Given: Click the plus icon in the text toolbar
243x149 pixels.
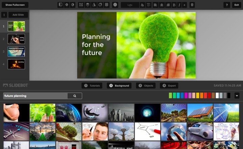Looking at the screenshot, I should (x=184, y=5).
